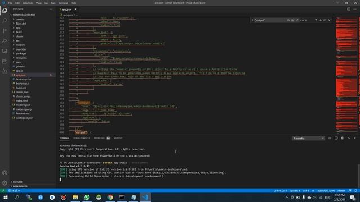Switch to the DEBUG CONSOLE tab
Viewport: 360px width, 202px height.
(82, 138)
